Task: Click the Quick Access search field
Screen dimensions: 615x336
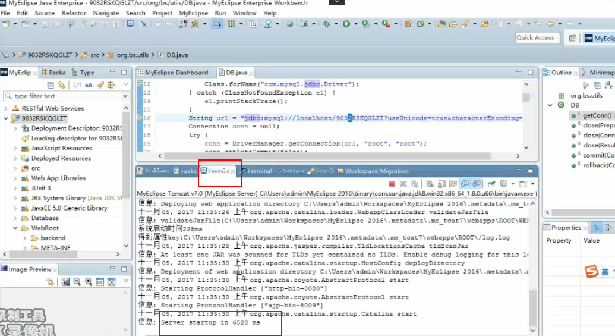Action: [x=537, y=37]
